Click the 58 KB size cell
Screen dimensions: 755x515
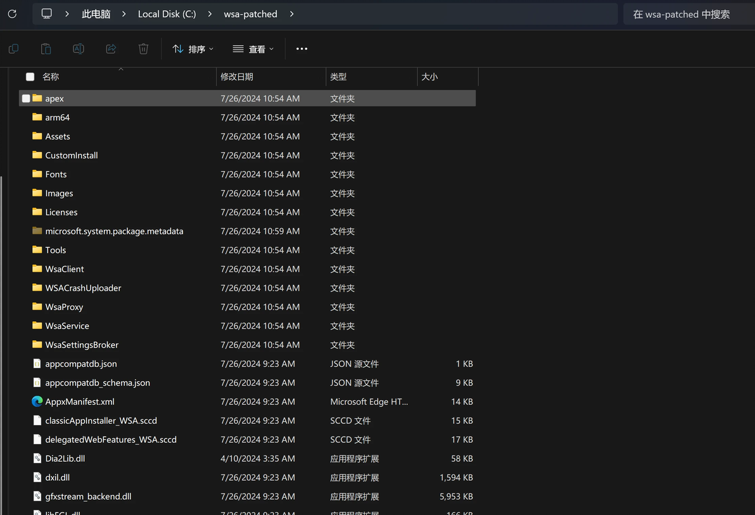click(462, 458)
